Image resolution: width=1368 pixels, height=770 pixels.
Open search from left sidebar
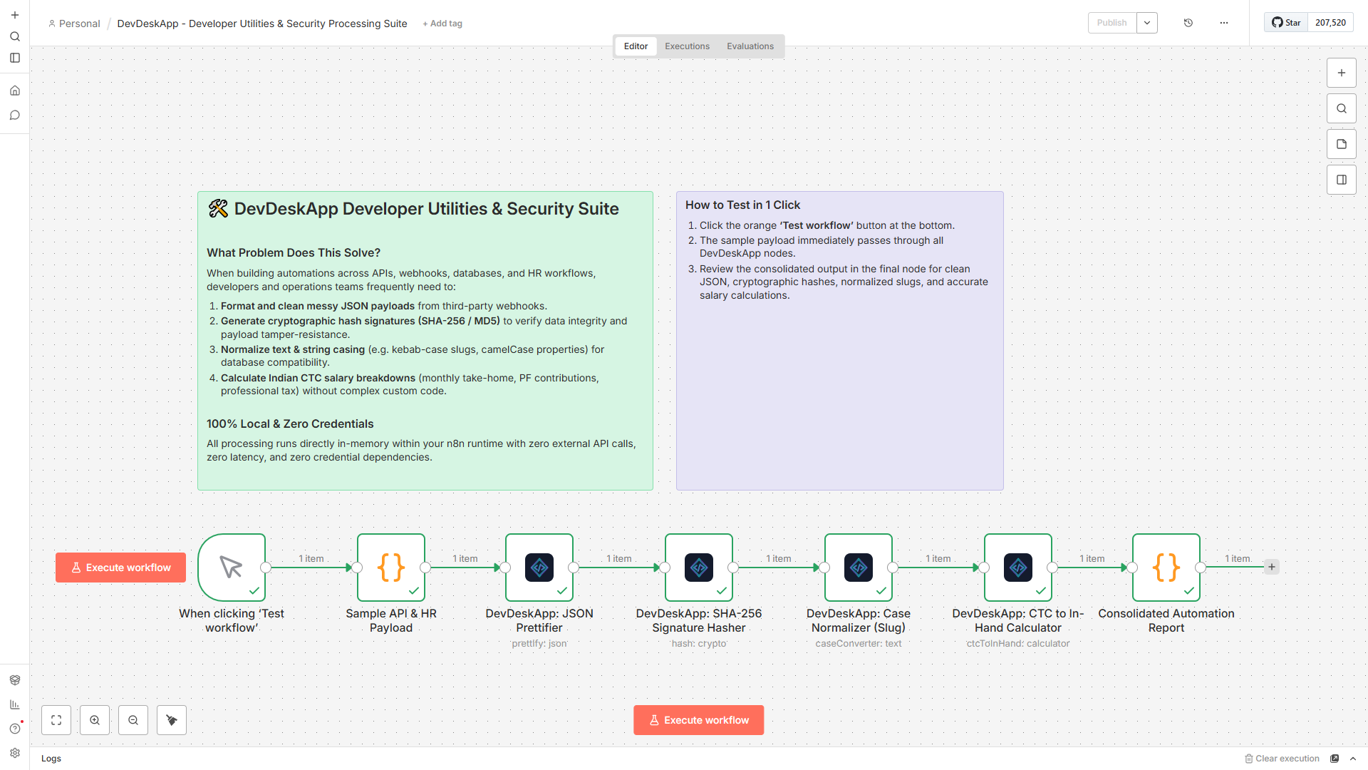tap(15, 36)
